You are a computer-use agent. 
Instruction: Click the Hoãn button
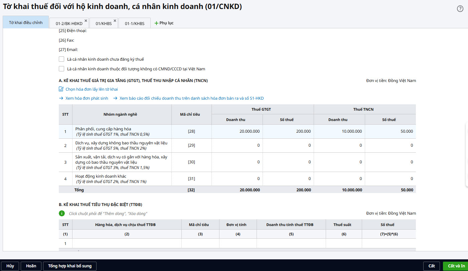pos(31,266)
